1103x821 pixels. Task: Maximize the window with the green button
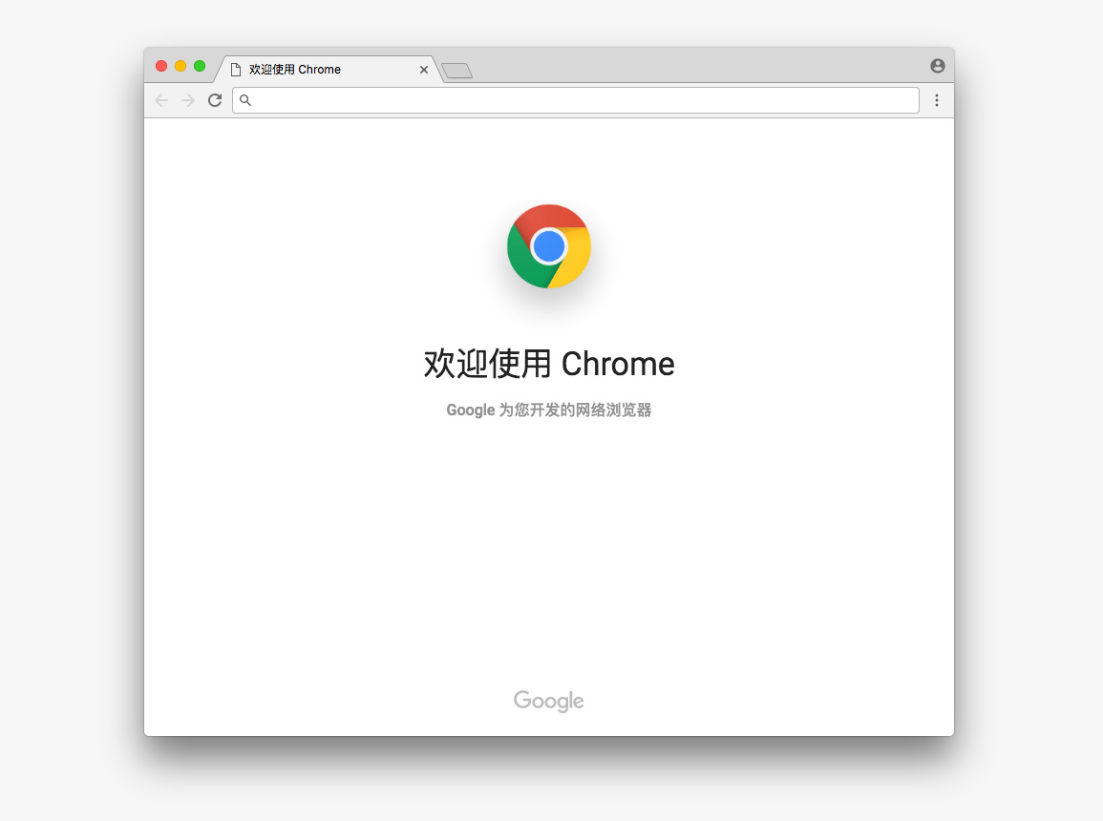tap(200, 66)
